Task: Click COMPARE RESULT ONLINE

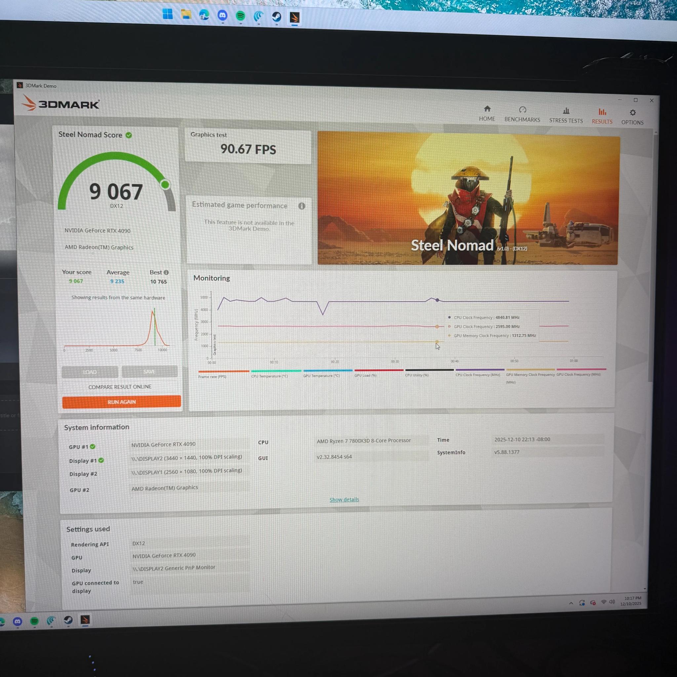Action: tap(120, 387)
